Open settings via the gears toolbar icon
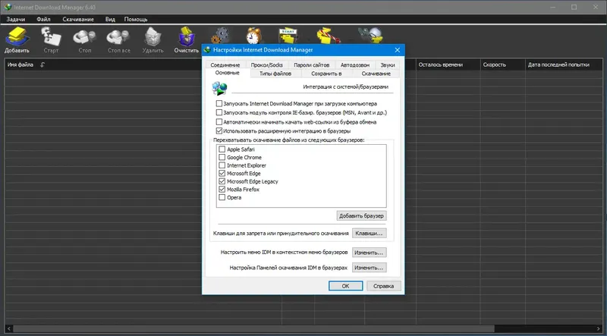Viewport: 607px width, 336px height. coord(221,35)
